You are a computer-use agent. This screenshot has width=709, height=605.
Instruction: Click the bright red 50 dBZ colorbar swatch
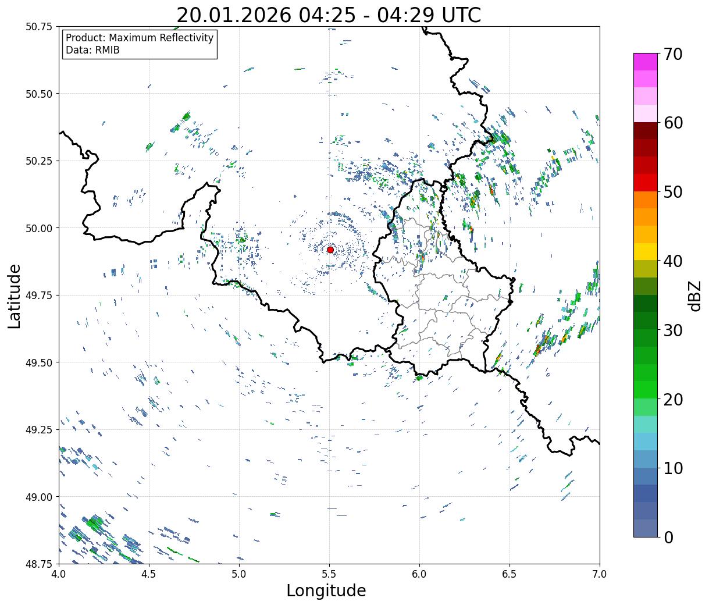pyautogui.click(x=646, y=183)
